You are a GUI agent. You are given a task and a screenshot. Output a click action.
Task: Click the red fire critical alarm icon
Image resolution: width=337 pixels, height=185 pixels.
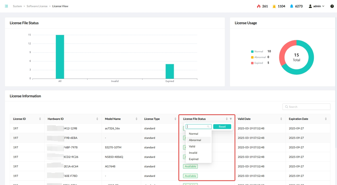[x=259, y=6]
